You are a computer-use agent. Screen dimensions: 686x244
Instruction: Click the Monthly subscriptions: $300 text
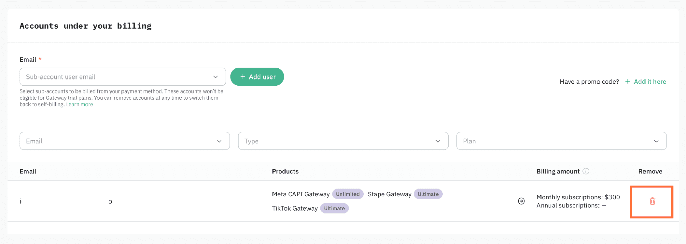point(578,197)
